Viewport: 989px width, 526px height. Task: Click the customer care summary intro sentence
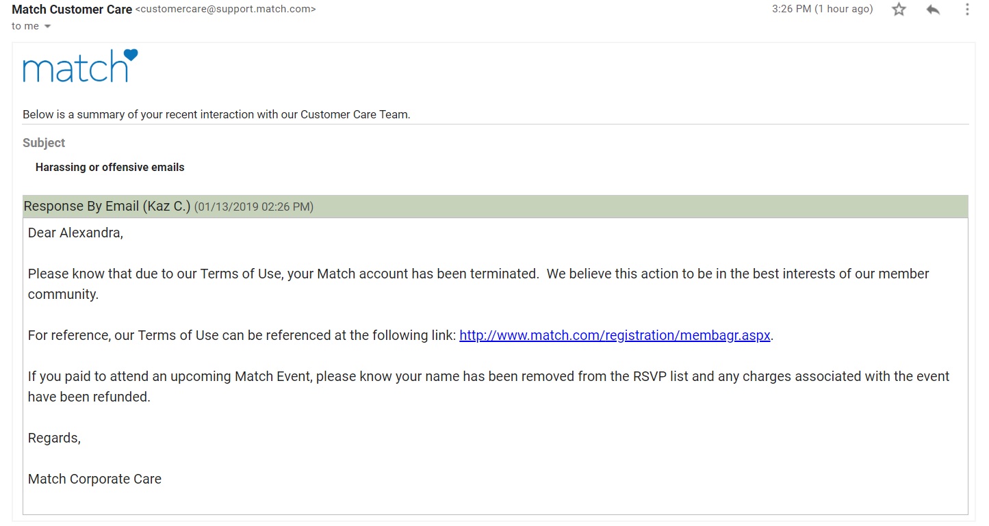tap(216, 114)
